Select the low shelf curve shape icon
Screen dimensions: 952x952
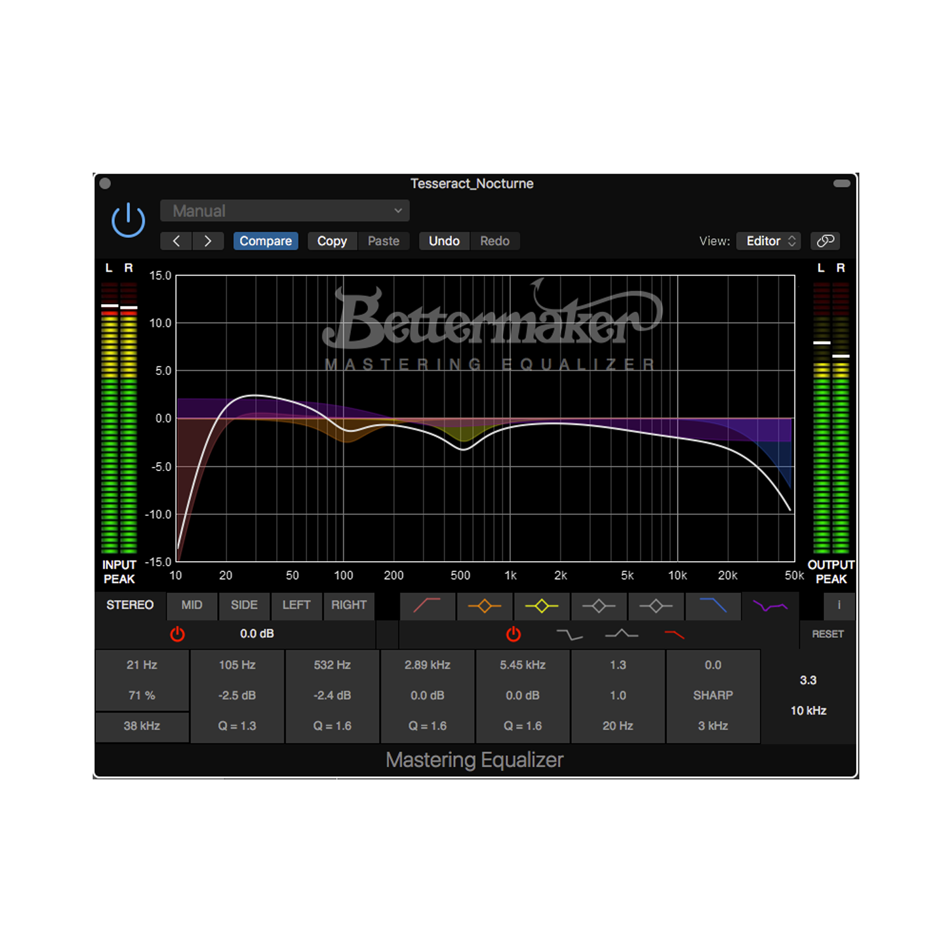(x=570, y=633)
